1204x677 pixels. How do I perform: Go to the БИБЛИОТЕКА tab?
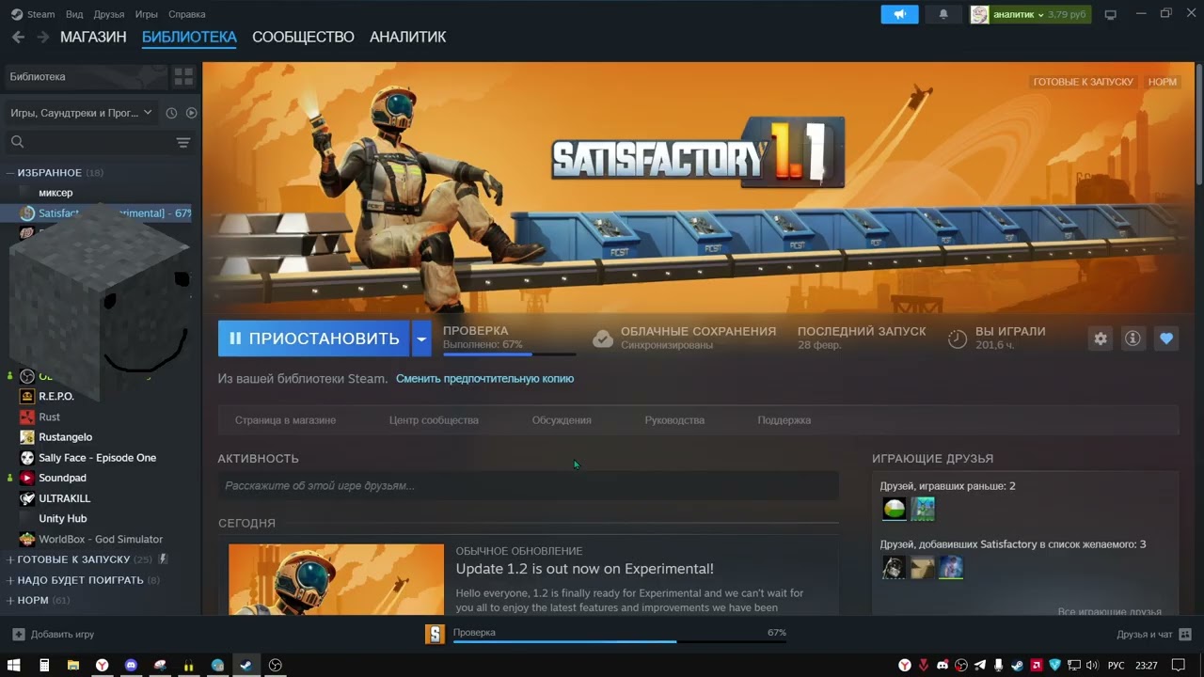coord(189,37)
